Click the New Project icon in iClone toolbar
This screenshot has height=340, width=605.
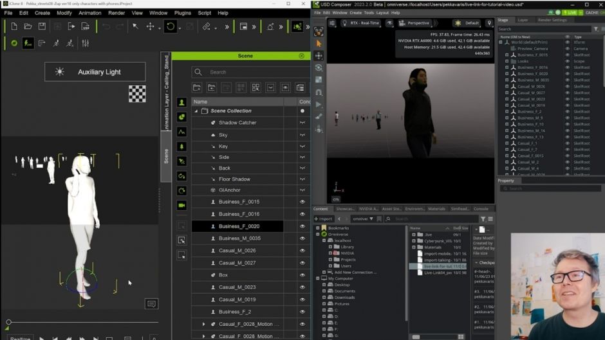[14, 26]
